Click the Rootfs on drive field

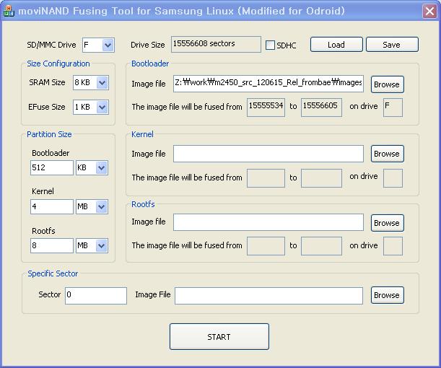[393, 246]
